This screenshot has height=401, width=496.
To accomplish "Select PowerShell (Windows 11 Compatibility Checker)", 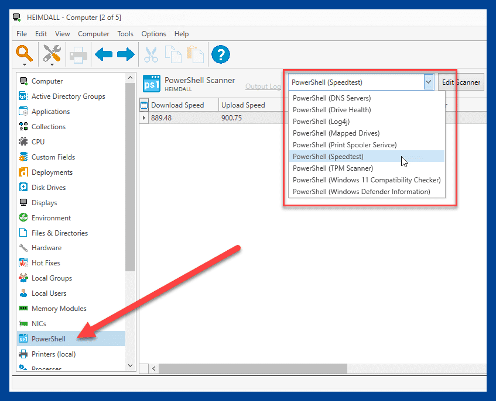I will tap(367, 180).
